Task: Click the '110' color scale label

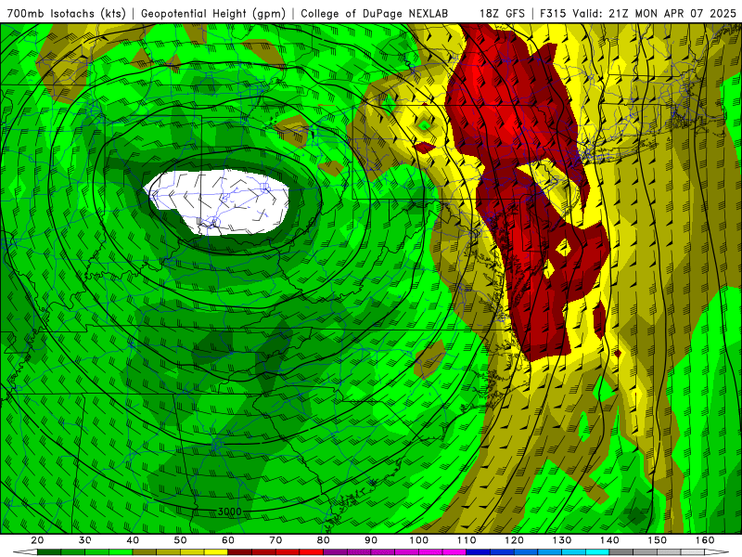Action: tap(467, 540)
